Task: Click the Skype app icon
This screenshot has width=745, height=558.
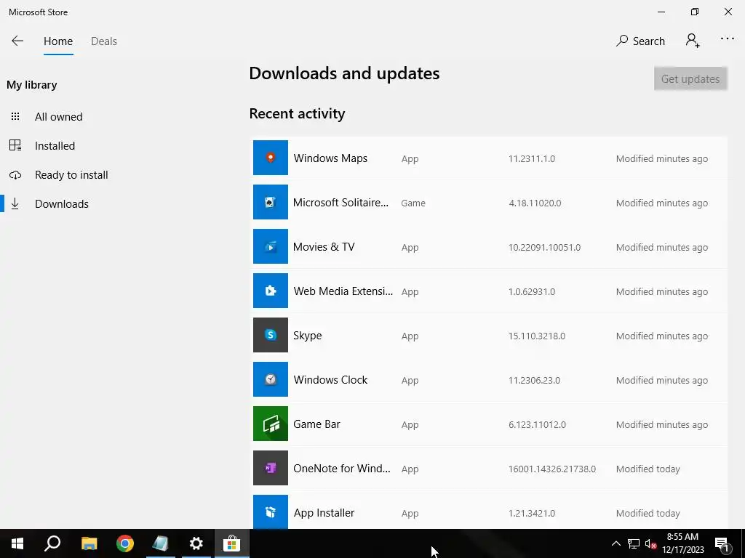Action: 271,335
